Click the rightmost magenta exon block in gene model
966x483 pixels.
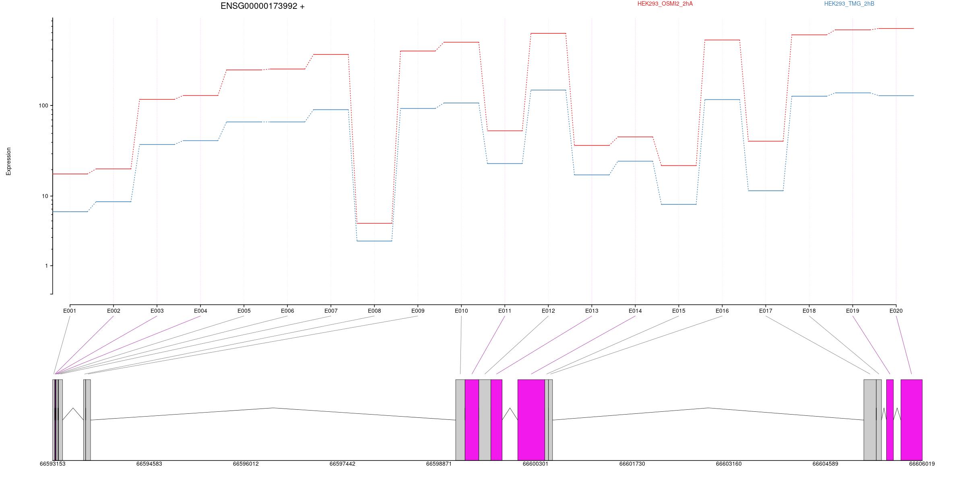pos(911,420)
